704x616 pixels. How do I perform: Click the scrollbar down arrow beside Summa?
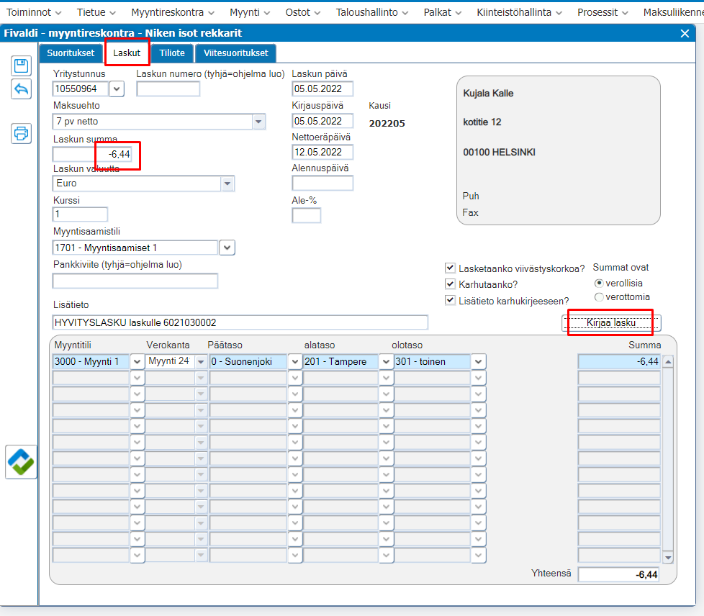668,558
